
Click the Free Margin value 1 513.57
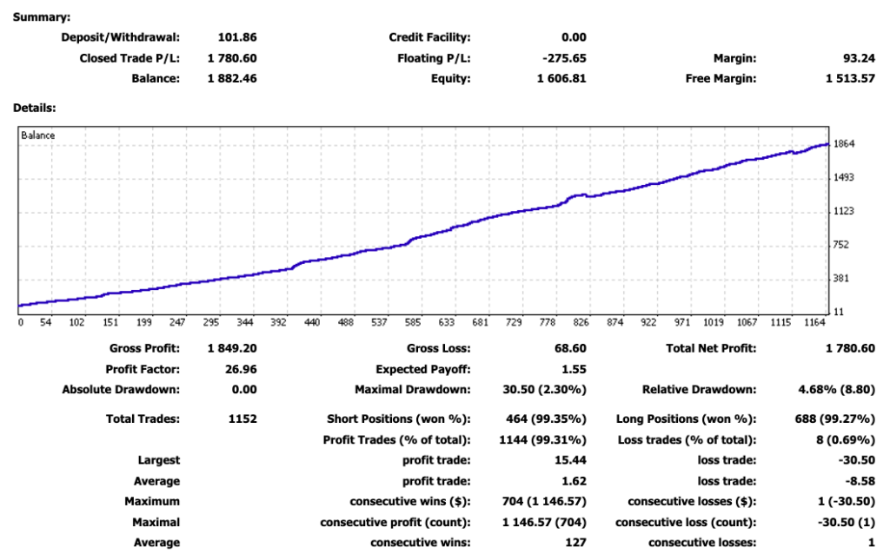(x=850, y=79)
